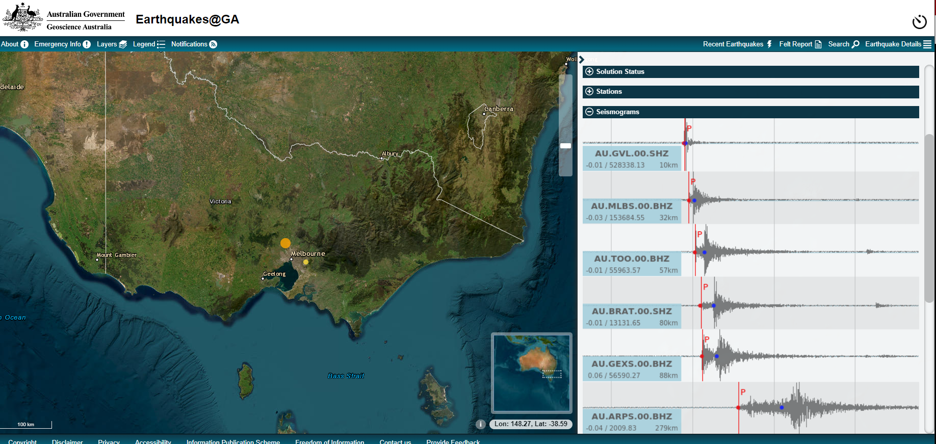
Task: Expand the Stations section
Action: point(750,92)
